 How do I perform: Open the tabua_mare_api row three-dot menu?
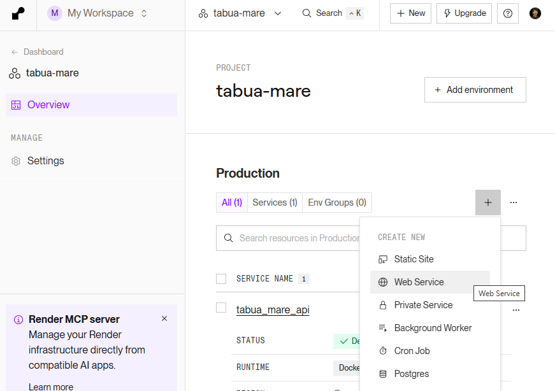(516, 310)
